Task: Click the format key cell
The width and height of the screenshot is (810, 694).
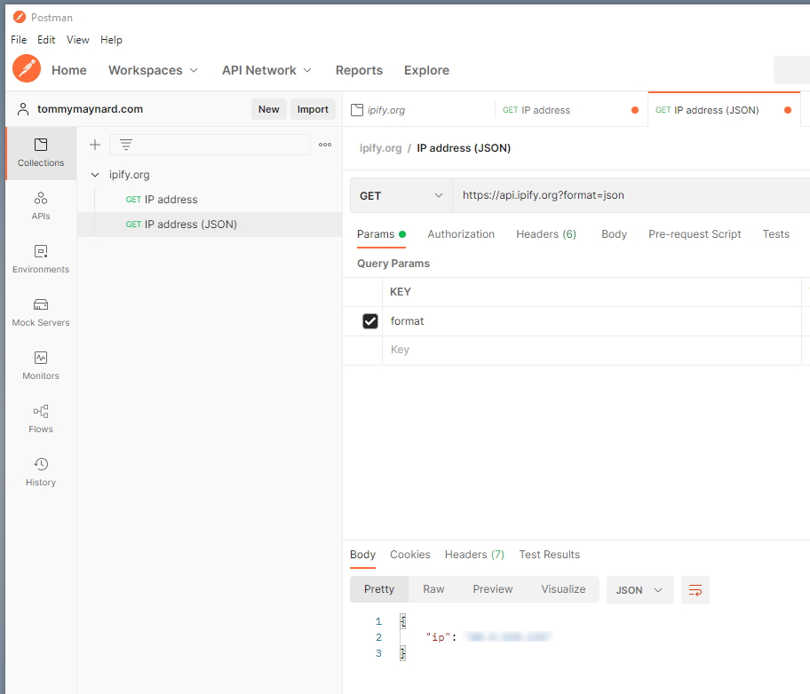Action: pos(592,321)
